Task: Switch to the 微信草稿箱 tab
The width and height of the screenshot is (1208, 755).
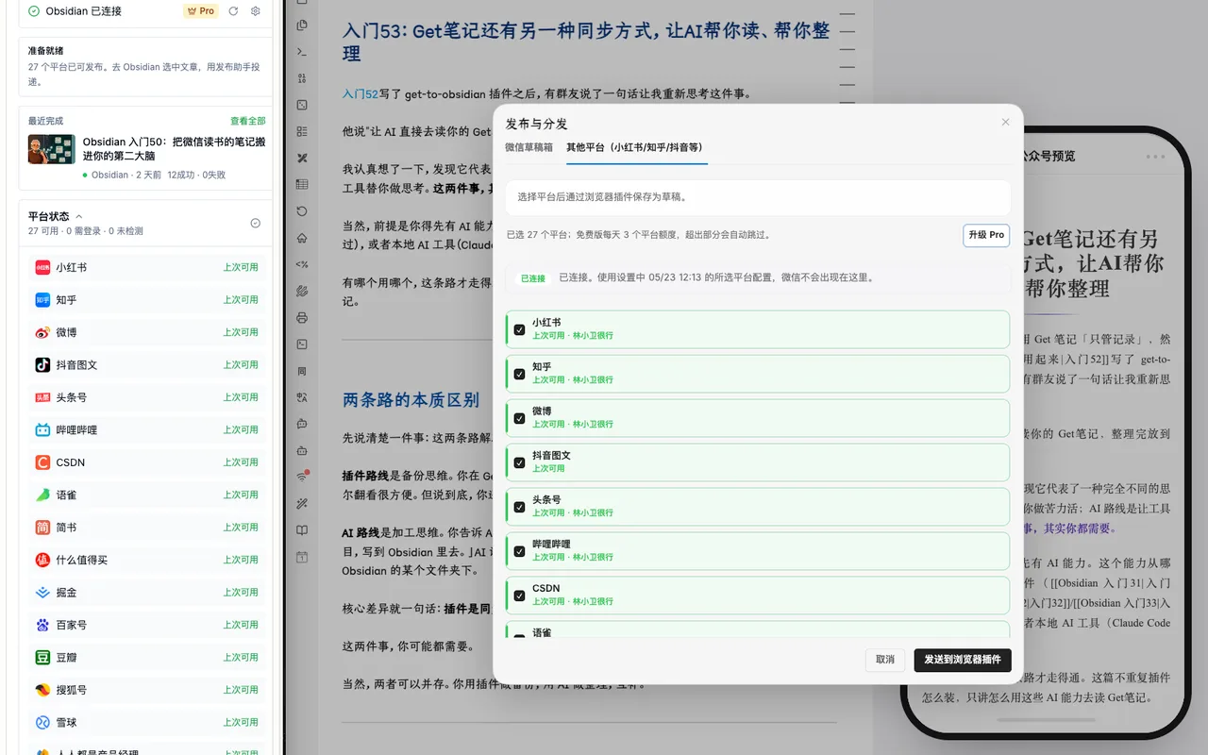Action: click(529, 147)
